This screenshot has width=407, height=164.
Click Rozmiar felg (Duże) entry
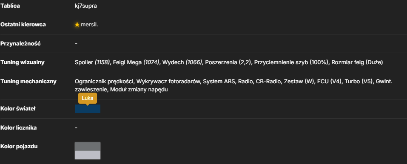point(356,62)
